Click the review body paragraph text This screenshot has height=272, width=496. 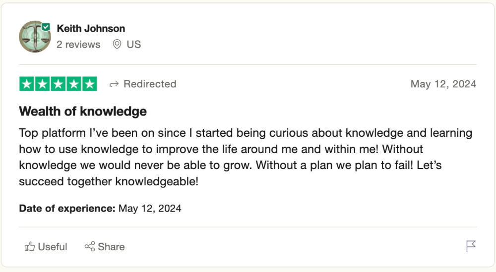tap(246, 157)
